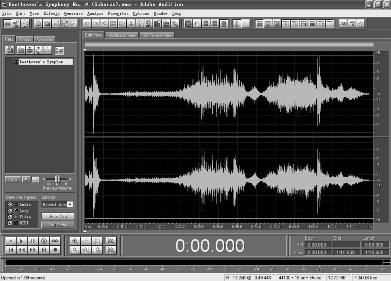This screenshot has height=281, width=391.
Task: Click the help question mark icon
Action: pos(361,24)
